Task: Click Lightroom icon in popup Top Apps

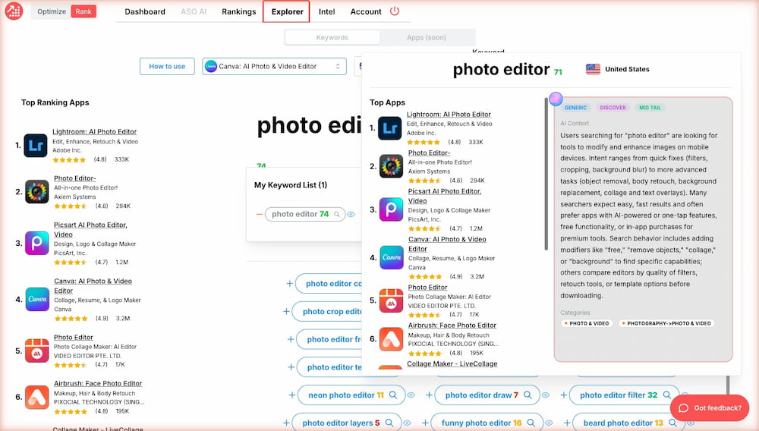Action: click(x=389, y=128)
